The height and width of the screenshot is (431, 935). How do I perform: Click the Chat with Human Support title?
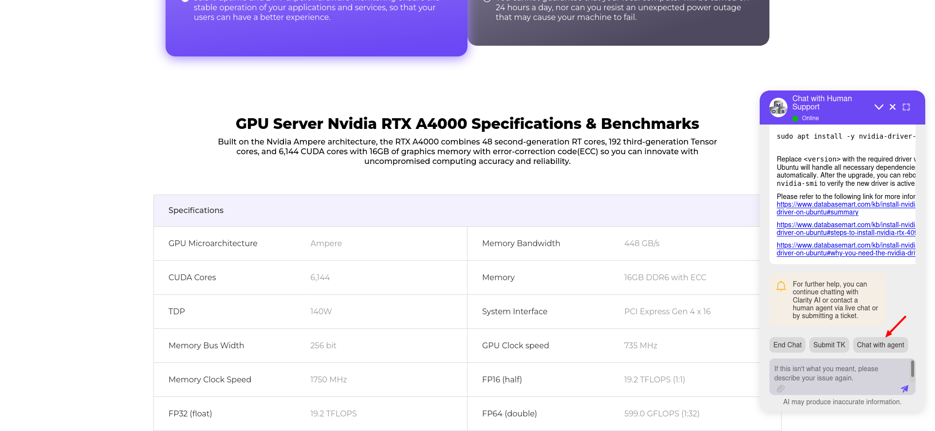822,103
